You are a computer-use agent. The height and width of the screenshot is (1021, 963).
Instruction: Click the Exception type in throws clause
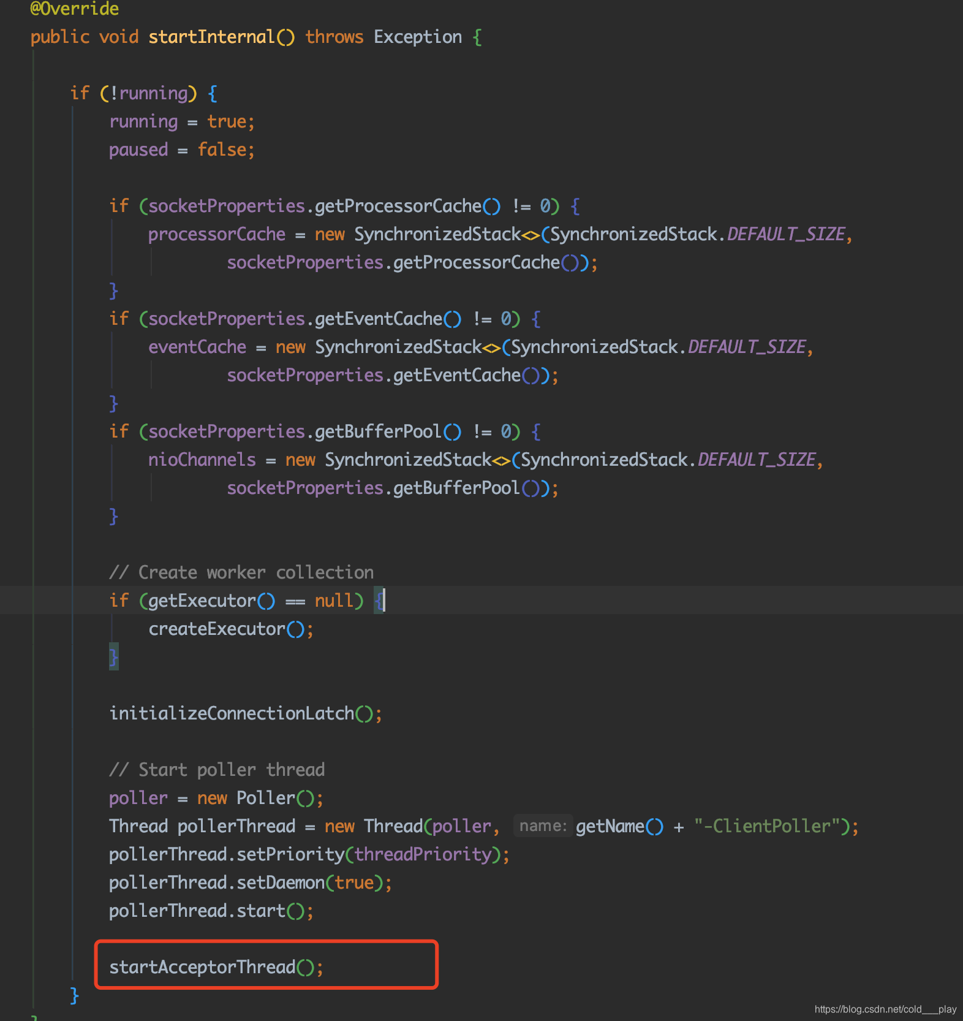click(x=418, y=37)
